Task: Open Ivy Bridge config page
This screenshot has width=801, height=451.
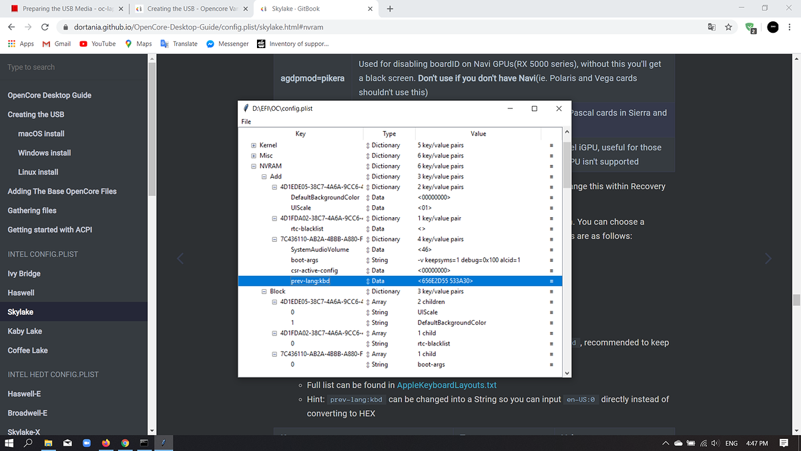Action: tap(24, 273)
